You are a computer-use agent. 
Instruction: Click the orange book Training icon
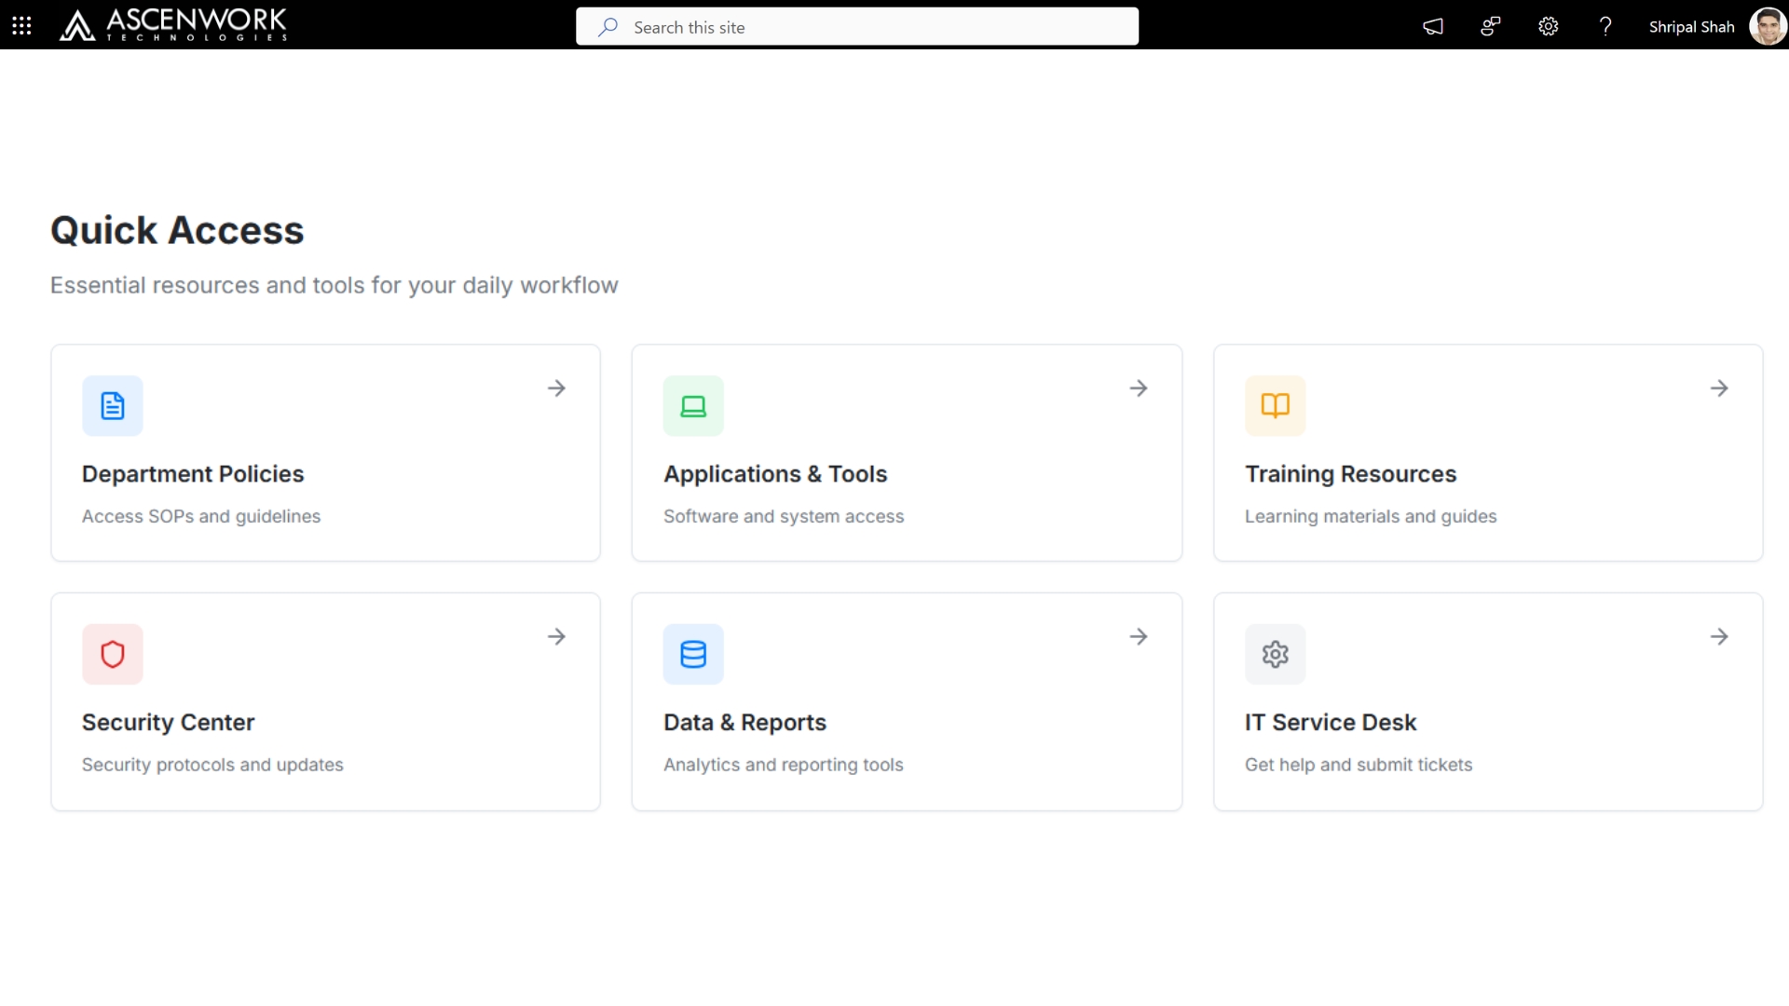pyautogui.click(x=1275, y=406)
